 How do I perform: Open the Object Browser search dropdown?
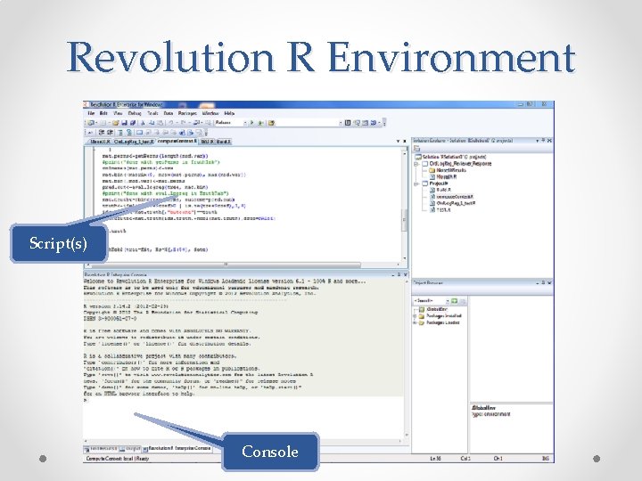(448, 301)
